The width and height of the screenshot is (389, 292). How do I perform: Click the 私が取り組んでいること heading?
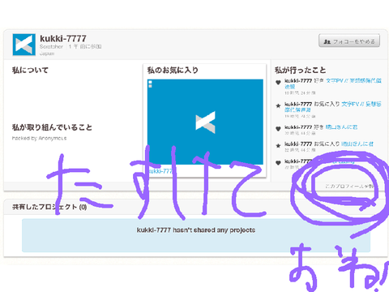click(x=52, y=127)
